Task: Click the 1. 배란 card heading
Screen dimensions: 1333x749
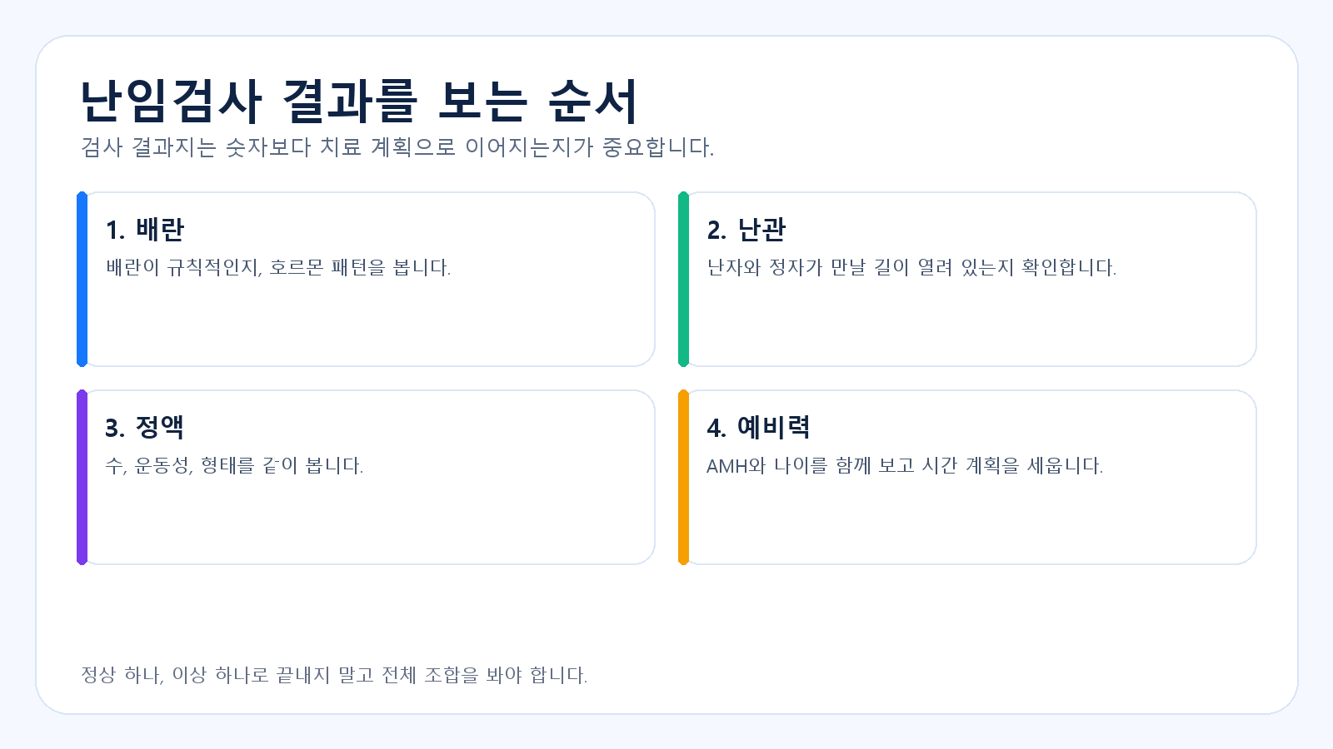Action: pos(145,230)
